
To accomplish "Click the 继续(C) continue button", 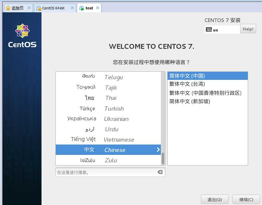I will point(246,200).
